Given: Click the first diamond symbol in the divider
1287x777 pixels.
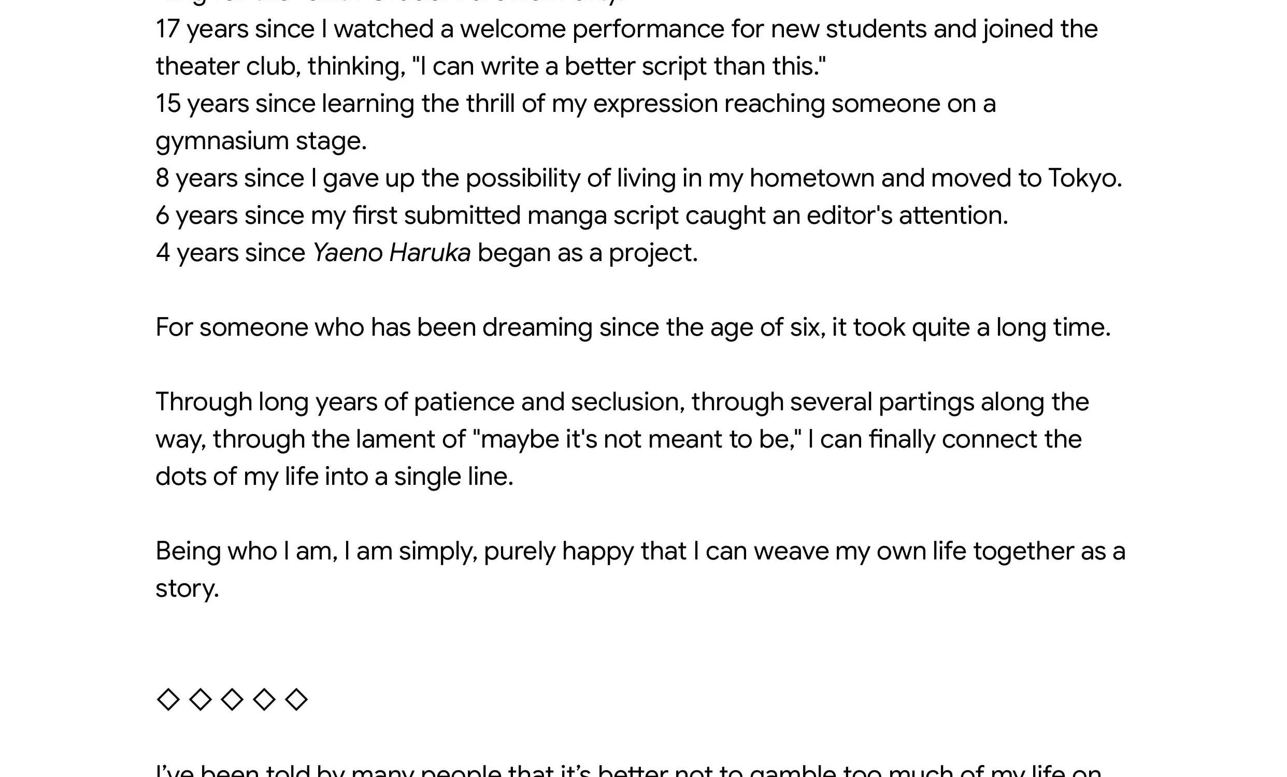Looking at the screenshot, I should 168,700.
